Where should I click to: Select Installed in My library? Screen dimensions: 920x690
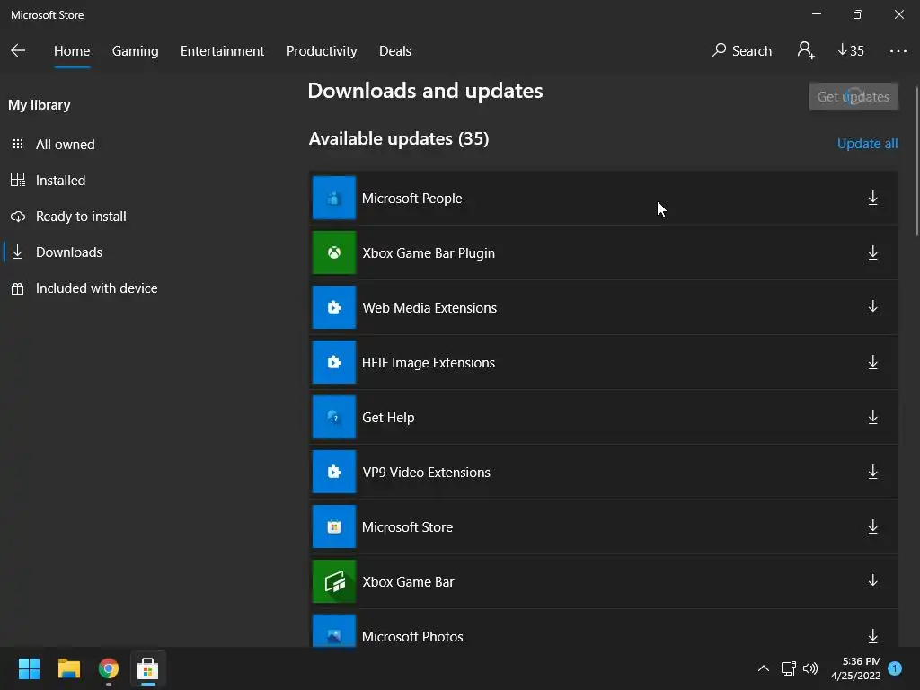[60, 180]
